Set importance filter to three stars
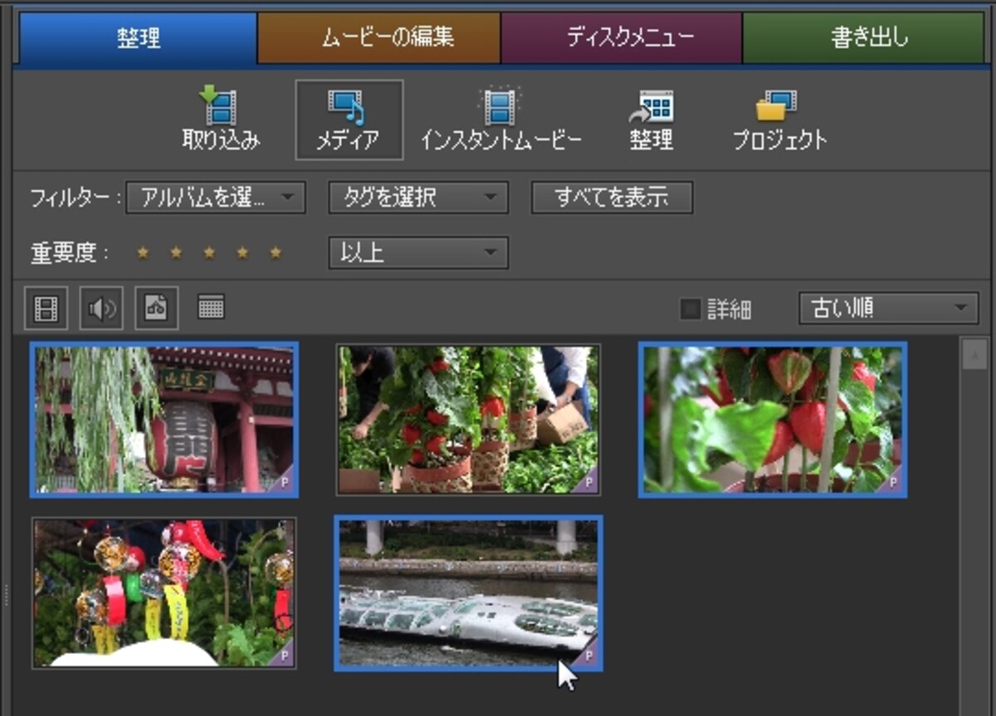996x716 pixels. [209, 253]
